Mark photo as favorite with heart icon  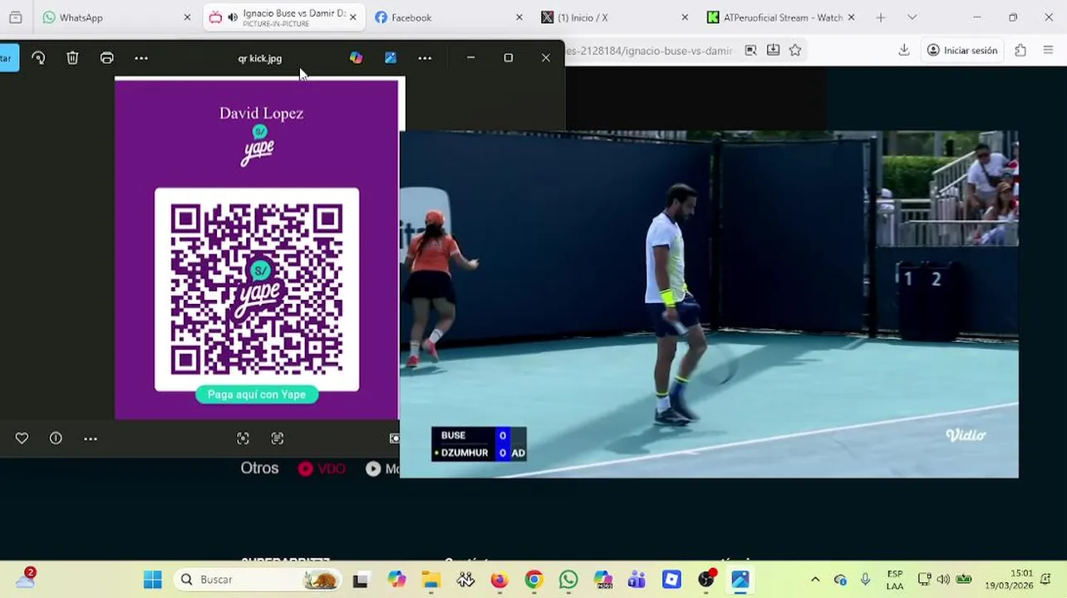click(x=22, y=439)
